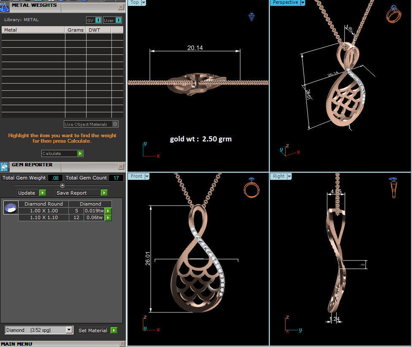
Task: Open the Front viewport menu arrow
Action: 147,176
